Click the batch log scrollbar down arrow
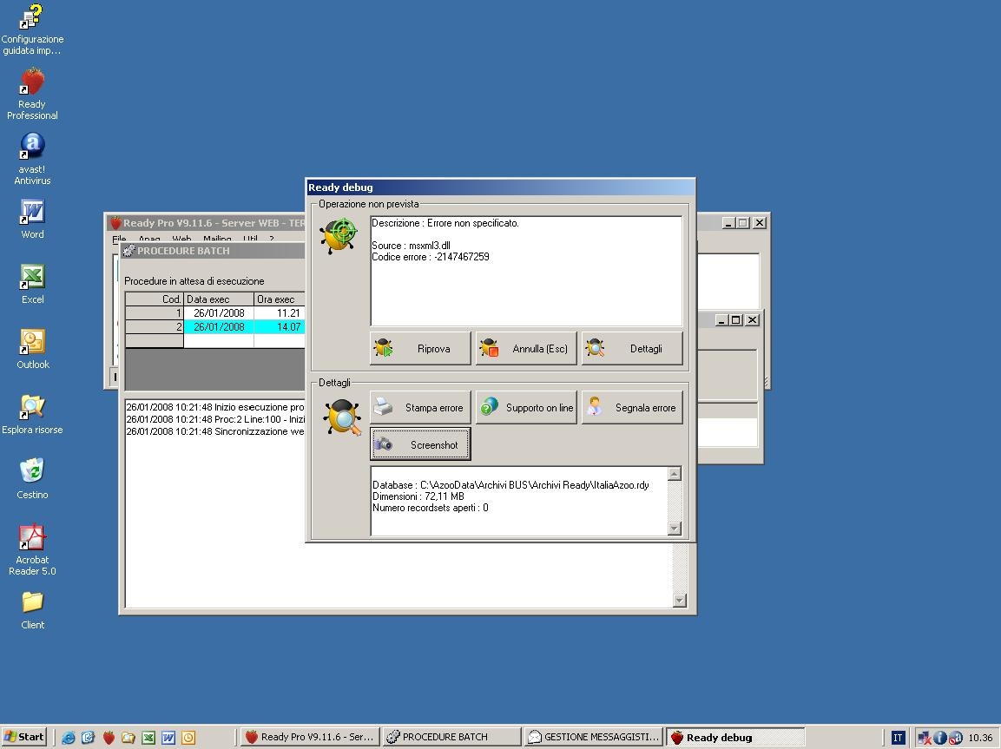1001x749 pixels. click(679, 601)
